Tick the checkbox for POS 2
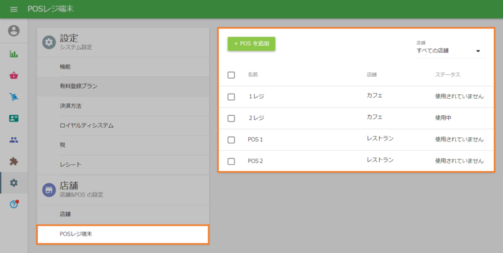Viewport: 503px width, 253px height. pos(231,161)
